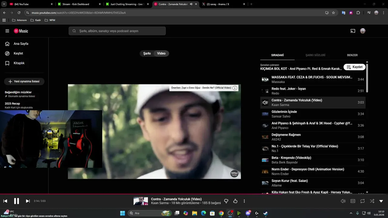Viewport: 388px width, 218px height.
Task: Pause the current song
Action: click(16, 201)
